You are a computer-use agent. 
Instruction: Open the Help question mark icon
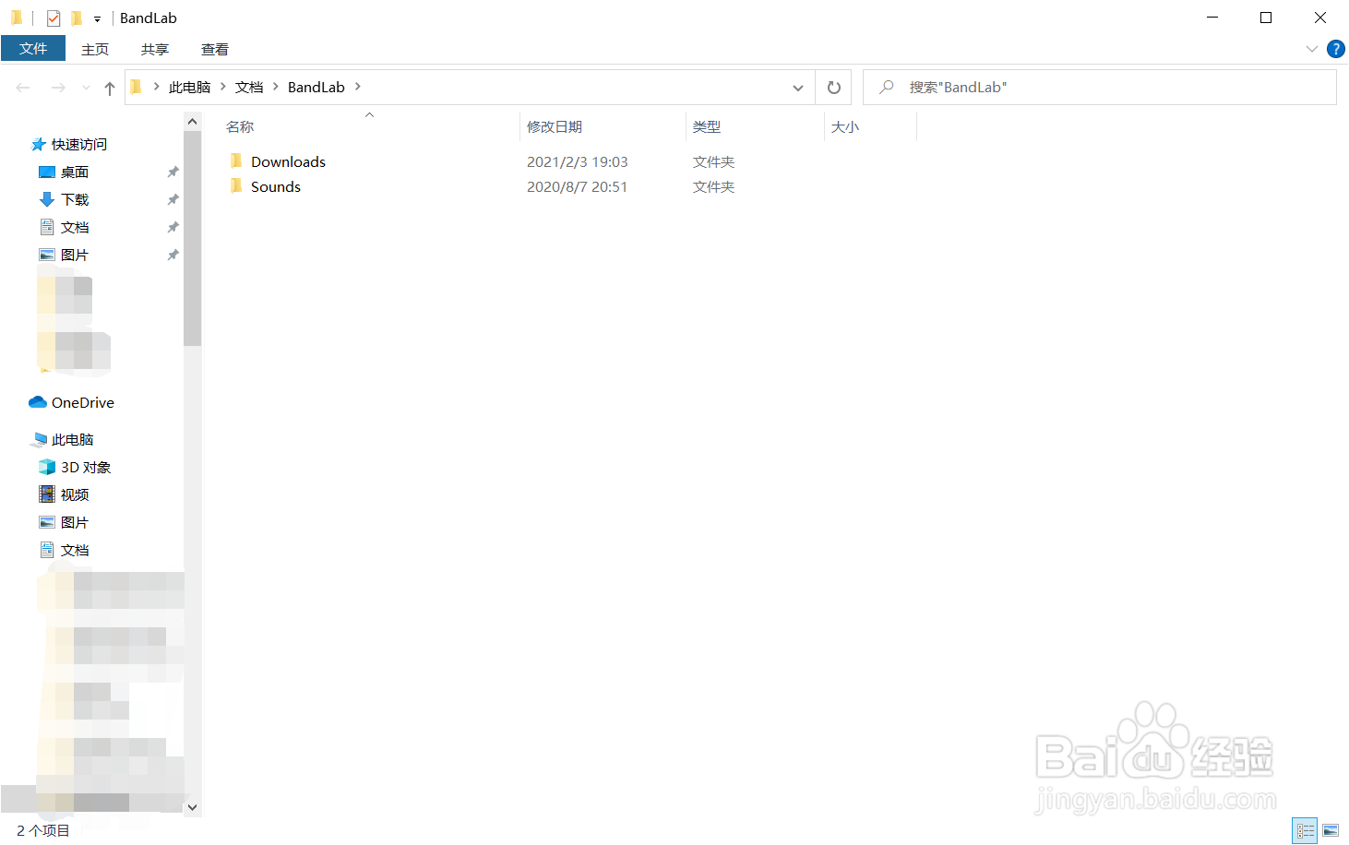point(1335,49)
